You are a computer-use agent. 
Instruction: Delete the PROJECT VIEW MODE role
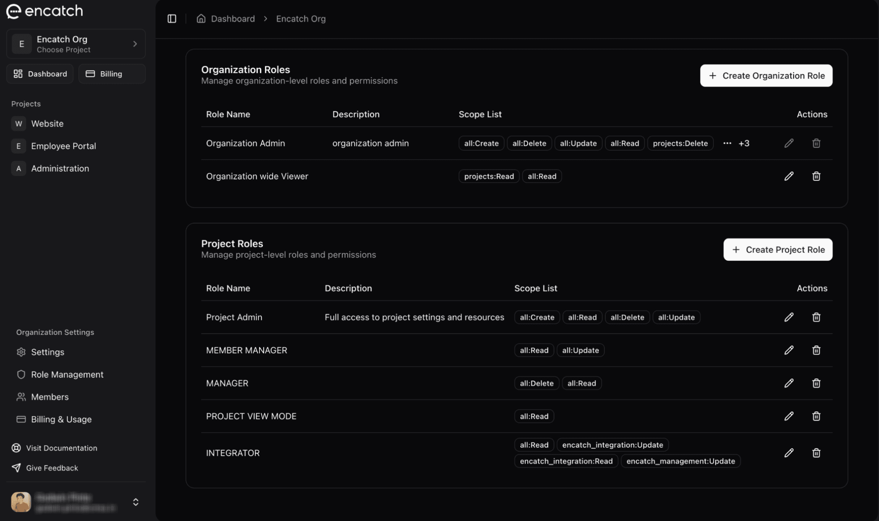(x=816, y=416)
